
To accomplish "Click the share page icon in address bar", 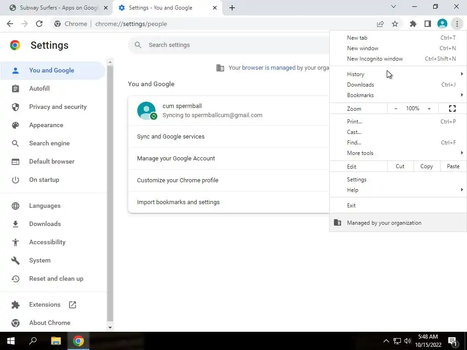I will click(x=380, y=24).
